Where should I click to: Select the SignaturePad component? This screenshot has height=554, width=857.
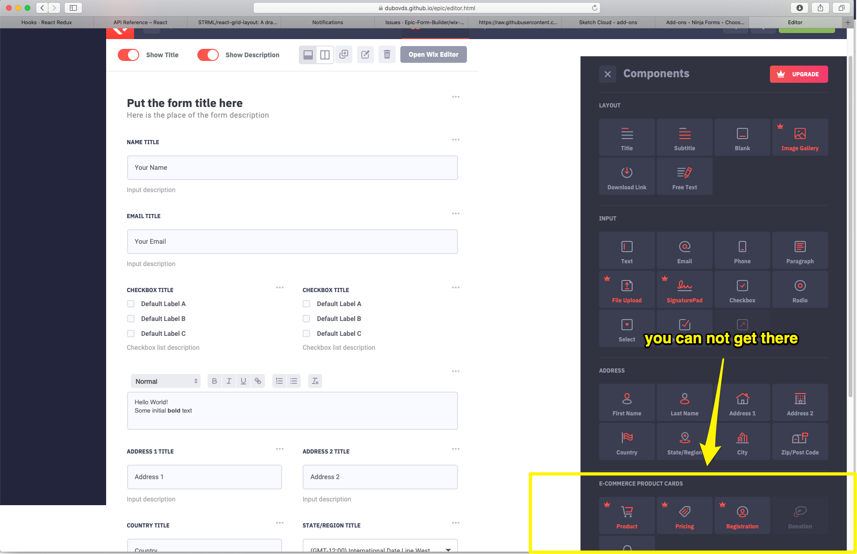point(684,288)
